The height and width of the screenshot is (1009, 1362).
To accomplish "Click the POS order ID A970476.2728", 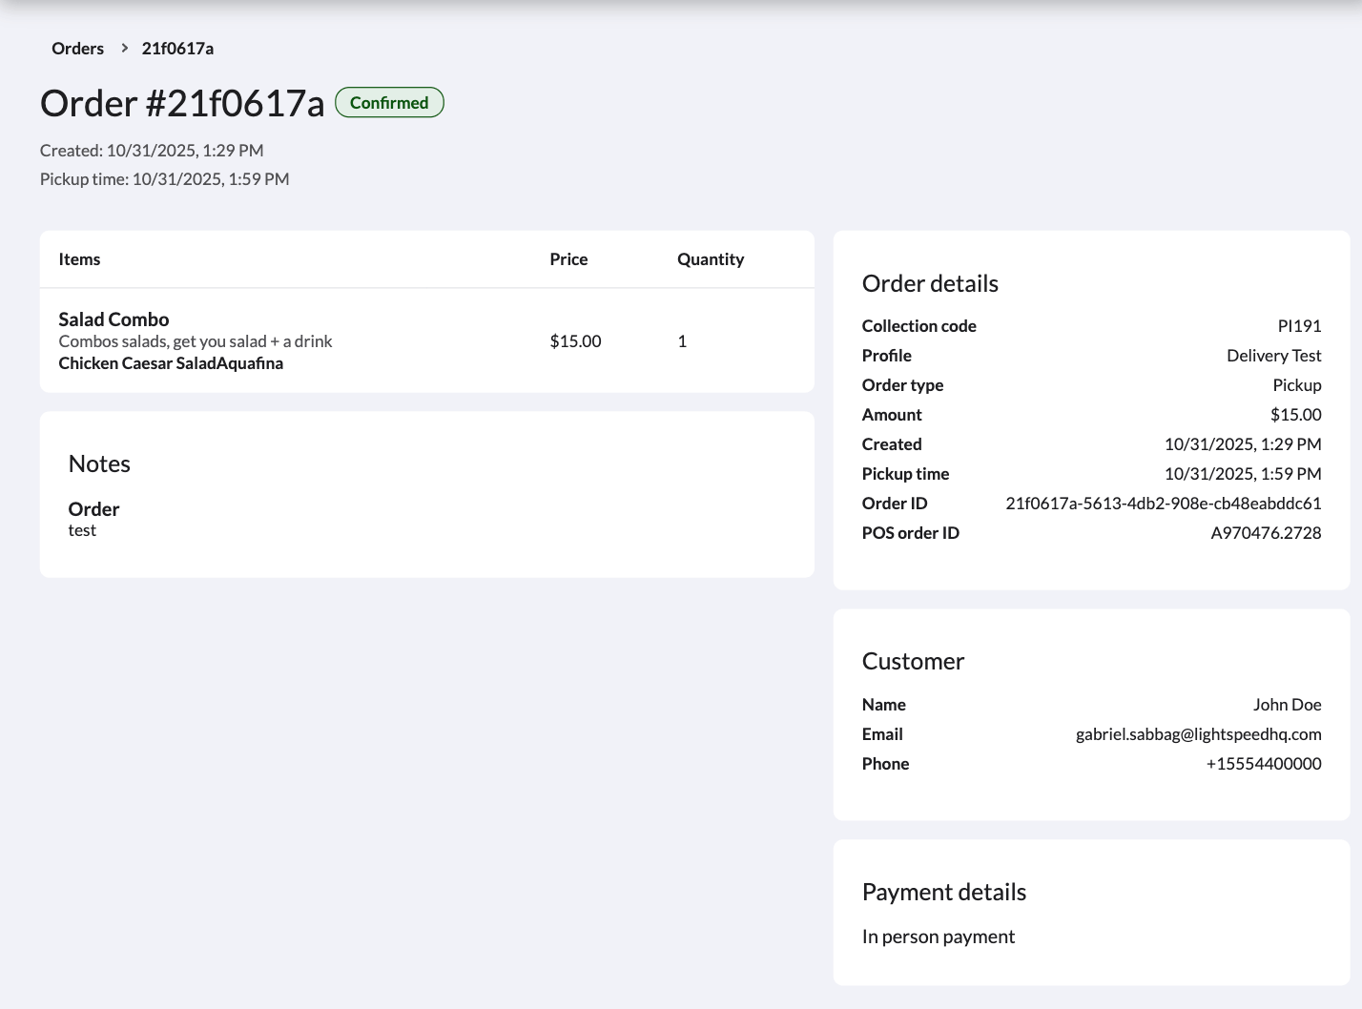I will [1263, 532].
